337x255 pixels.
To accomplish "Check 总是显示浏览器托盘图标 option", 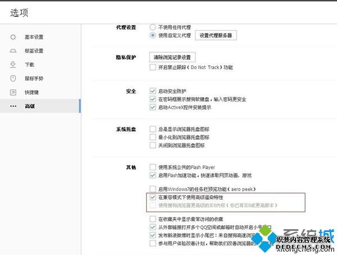I will (x=153, y=129).
